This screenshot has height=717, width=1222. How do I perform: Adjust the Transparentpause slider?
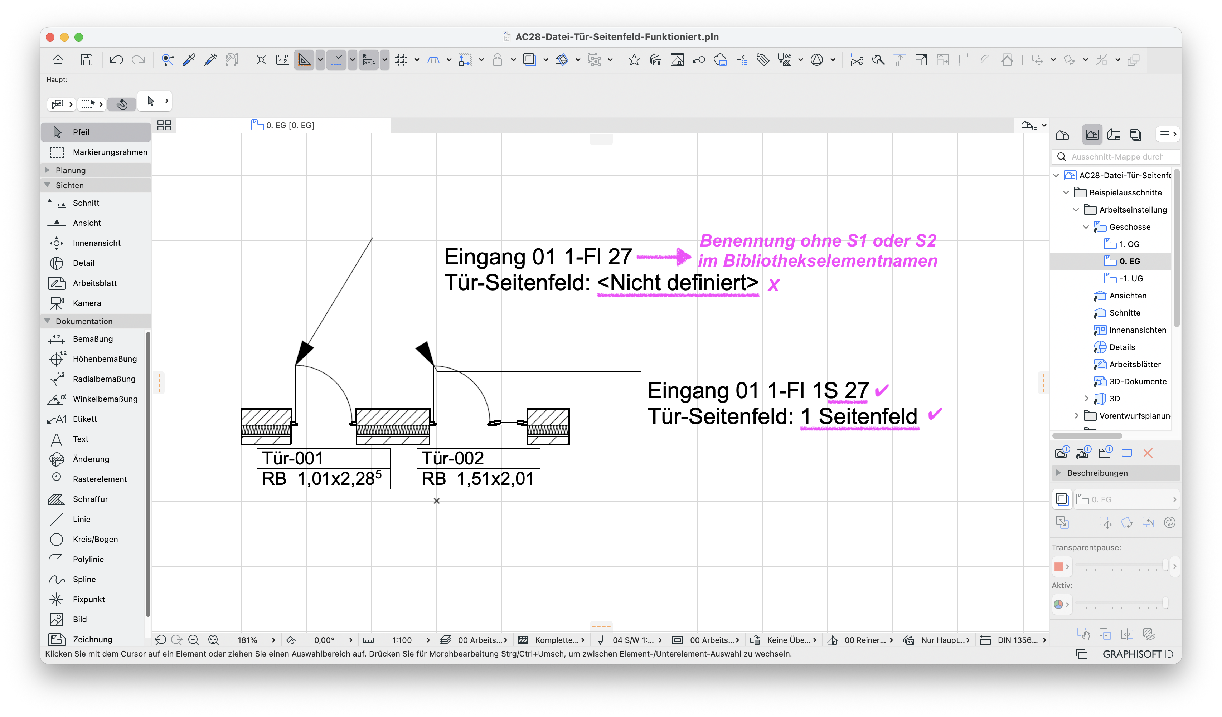[x=1121, y=566]
